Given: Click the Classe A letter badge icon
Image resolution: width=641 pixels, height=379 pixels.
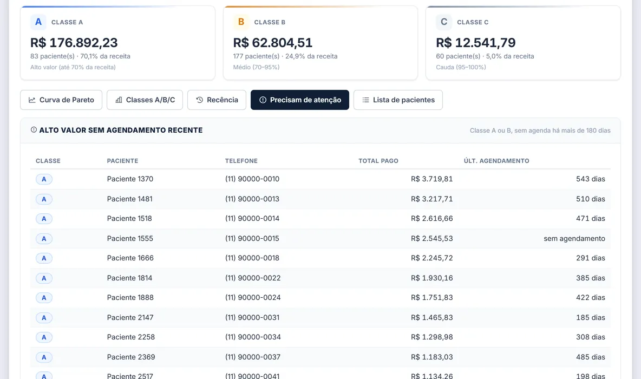Looking at the screenshot, I should click(38, 22).
